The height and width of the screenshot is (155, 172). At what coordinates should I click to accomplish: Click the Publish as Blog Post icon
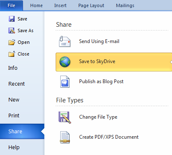65,81
